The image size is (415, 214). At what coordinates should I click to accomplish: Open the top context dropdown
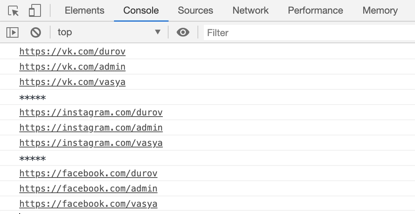108,32
